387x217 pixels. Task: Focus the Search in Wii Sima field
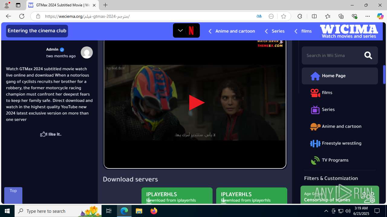pyautogui.click(x=333, y=55)
